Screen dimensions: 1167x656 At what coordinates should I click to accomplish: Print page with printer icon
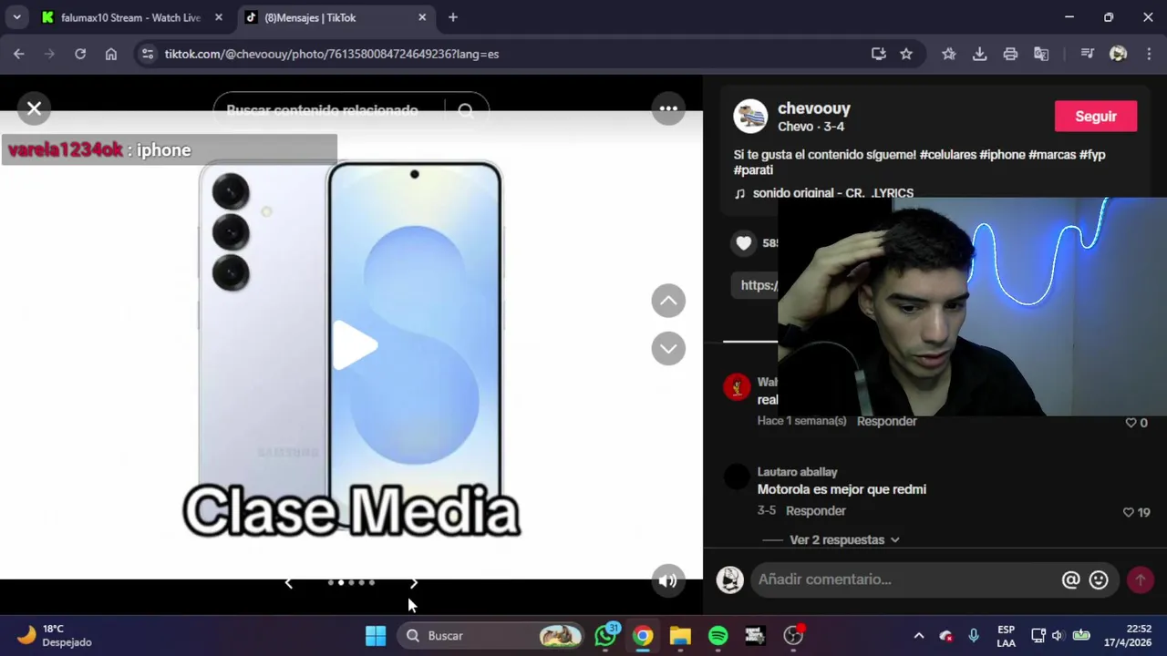pos(1010,54)
